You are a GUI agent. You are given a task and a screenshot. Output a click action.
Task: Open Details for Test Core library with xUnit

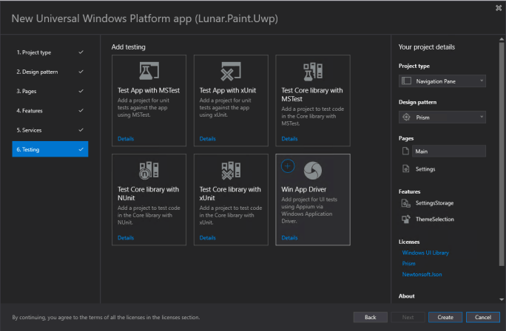207,238
